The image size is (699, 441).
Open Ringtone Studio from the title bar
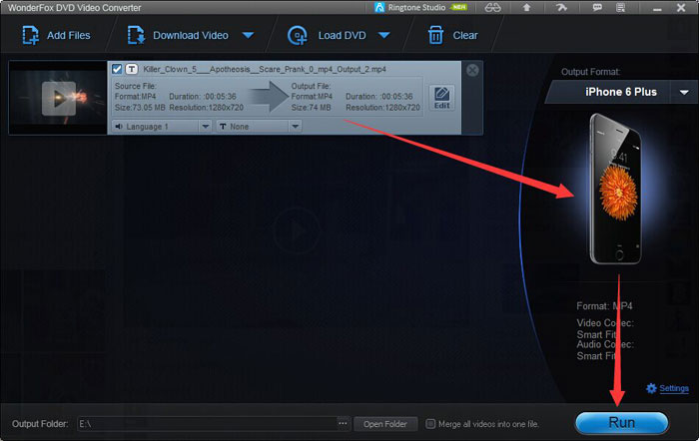(416, 8)
